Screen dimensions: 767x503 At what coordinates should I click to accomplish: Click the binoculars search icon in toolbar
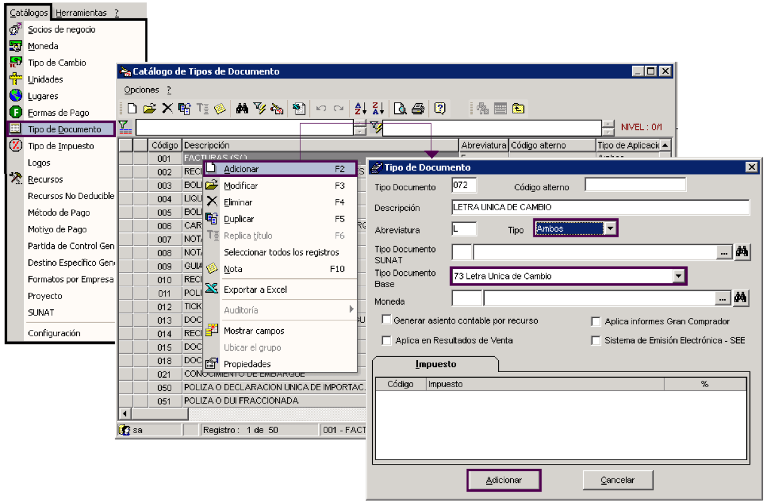[x=242, y=108]
